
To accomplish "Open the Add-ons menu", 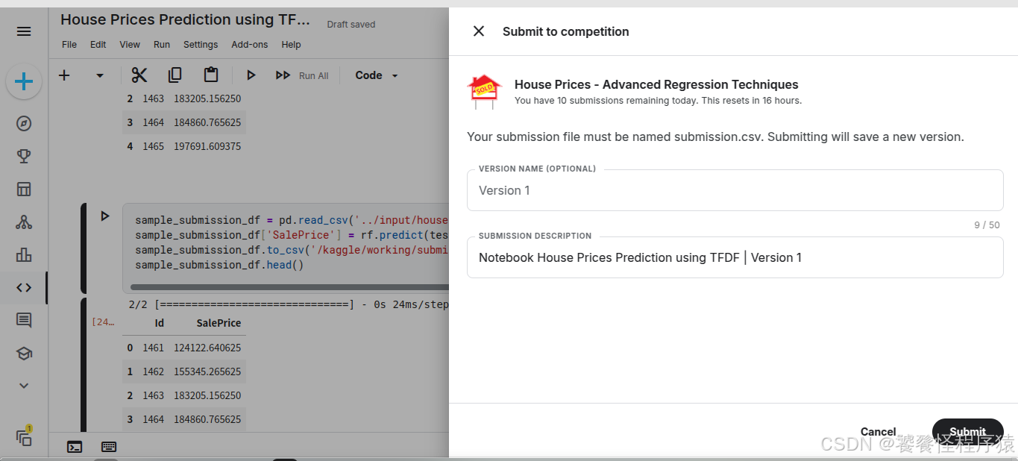I will [x=250, y=45].
